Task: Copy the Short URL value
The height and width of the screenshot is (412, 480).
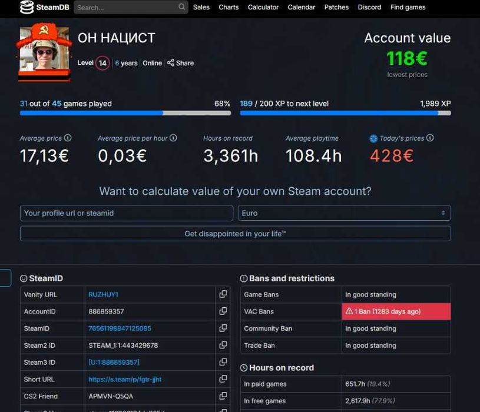Action: tap(223, 379)
